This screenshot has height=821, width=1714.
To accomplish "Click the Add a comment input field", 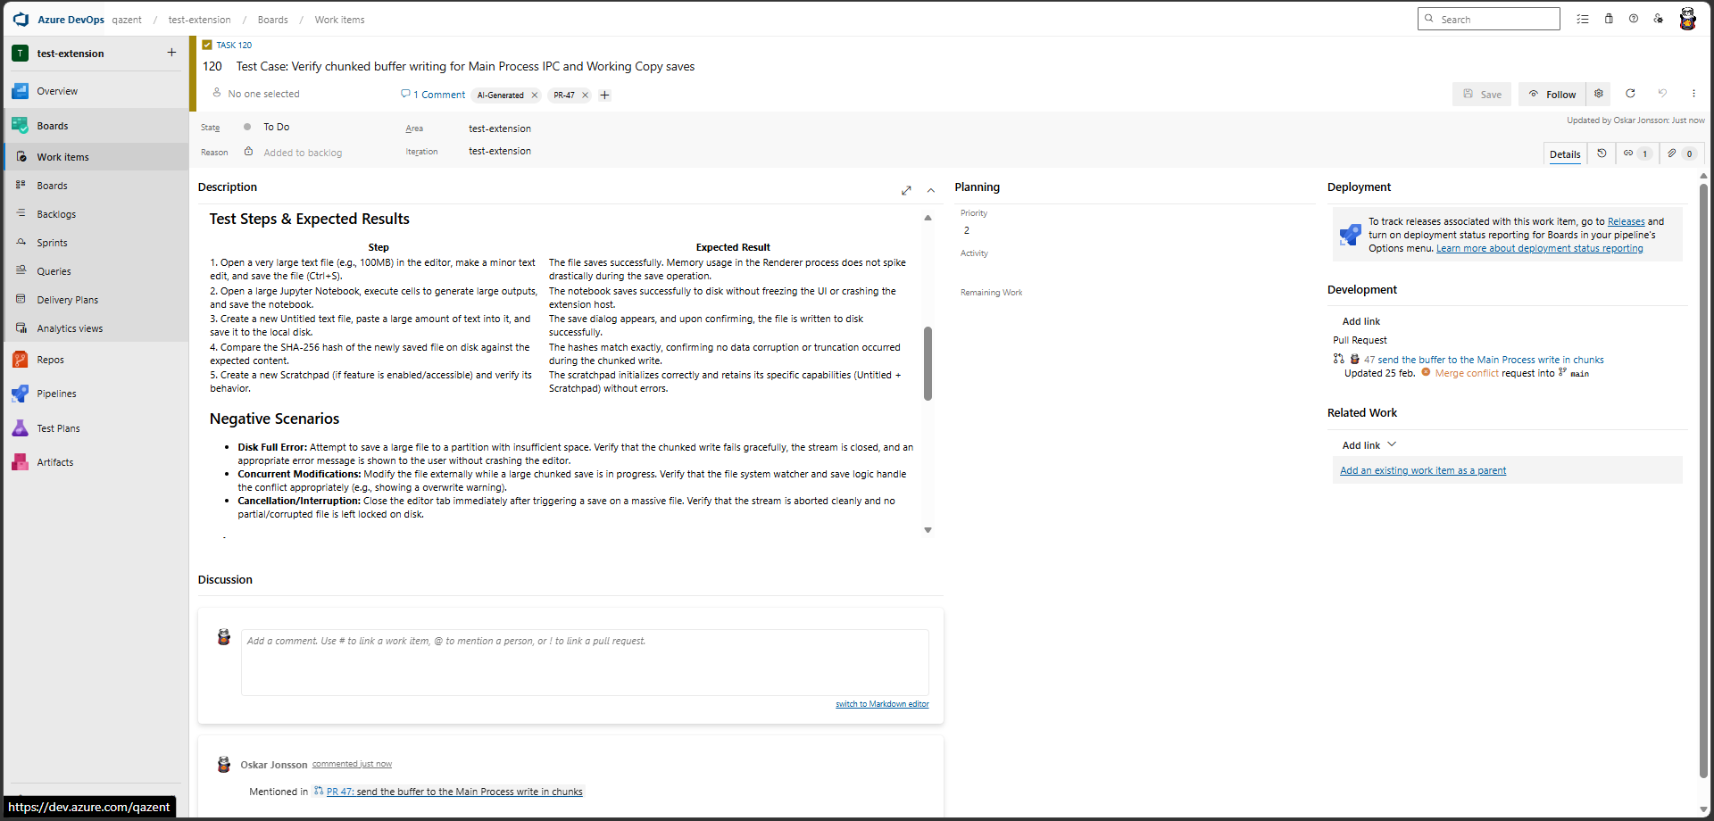I will (584, 662).
